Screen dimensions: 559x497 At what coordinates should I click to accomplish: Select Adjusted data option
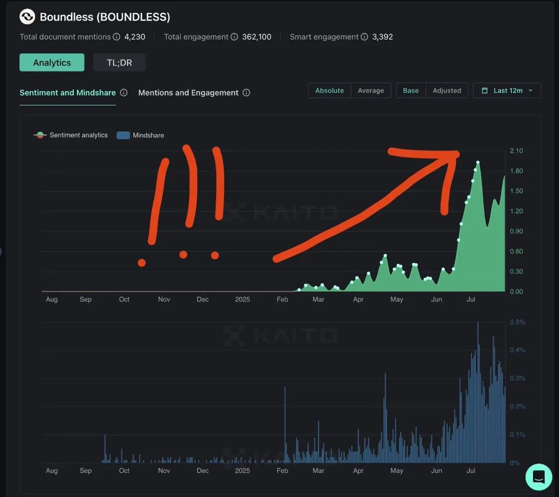[447, 90]
